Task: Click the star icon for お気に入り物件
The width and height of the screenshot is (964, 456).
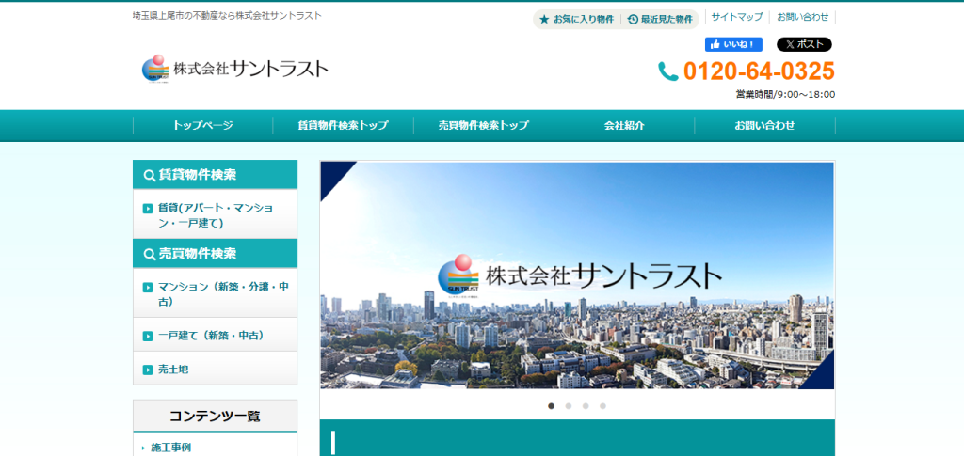Action: coord(544,19)
